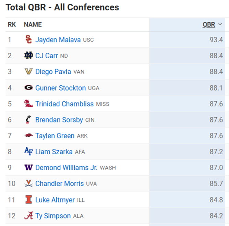The width and height of the screenshot is (229, 226).
Task: Click the Arkansas Razorbacks team logo
Action: pyautogui.click(x=29, y=136)
